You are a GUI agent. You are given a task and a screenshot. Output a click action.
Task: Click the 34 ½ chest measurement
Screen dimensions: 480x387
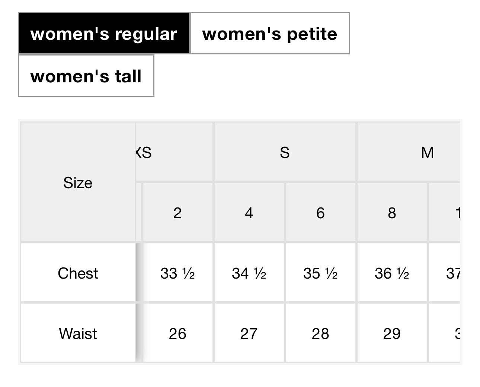coord(249,273)
